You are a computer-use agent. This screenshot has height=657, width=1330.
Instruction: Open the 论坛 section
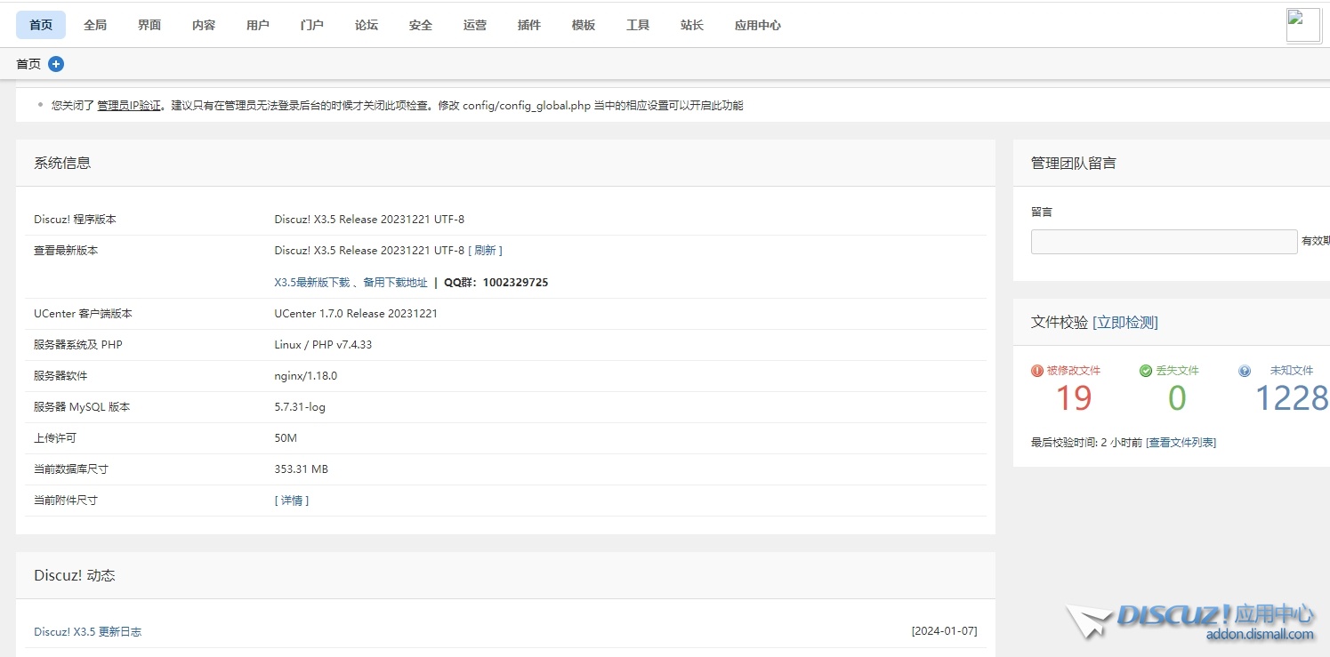point(366,25)
